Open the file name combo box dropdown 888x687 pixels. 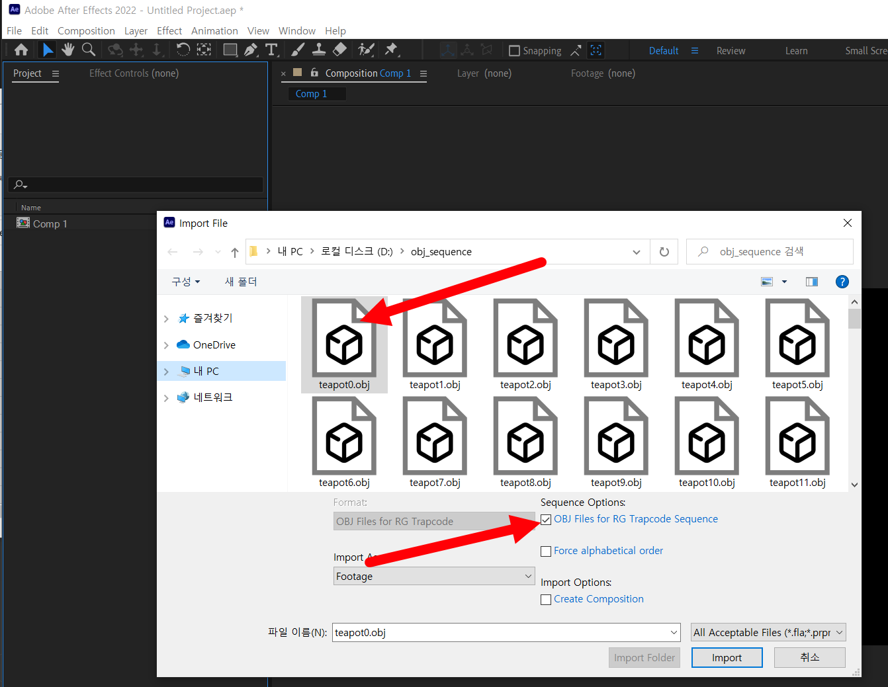pos(674,633)
